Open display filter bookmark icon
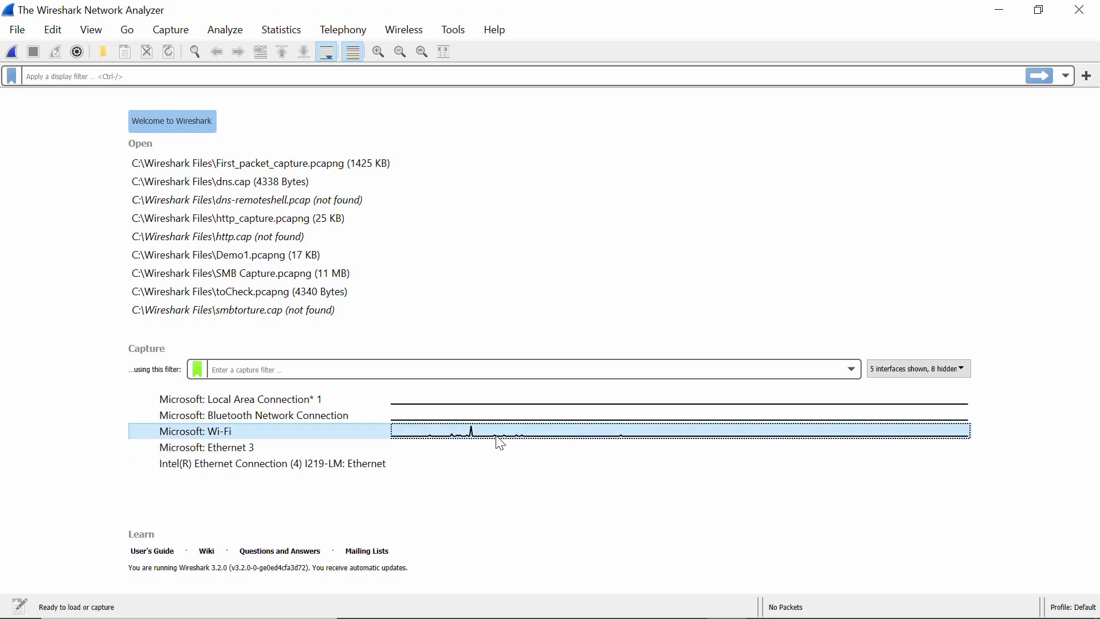The height and width of the screenshot is (619, 1100). tap(11, 76)
